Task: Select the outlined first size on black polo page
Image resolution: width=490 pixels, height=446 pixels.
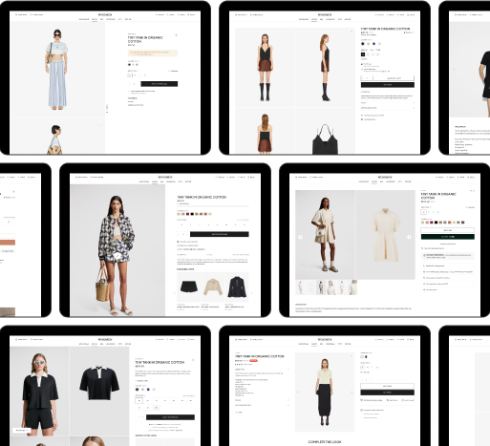Action: point(138,401)
